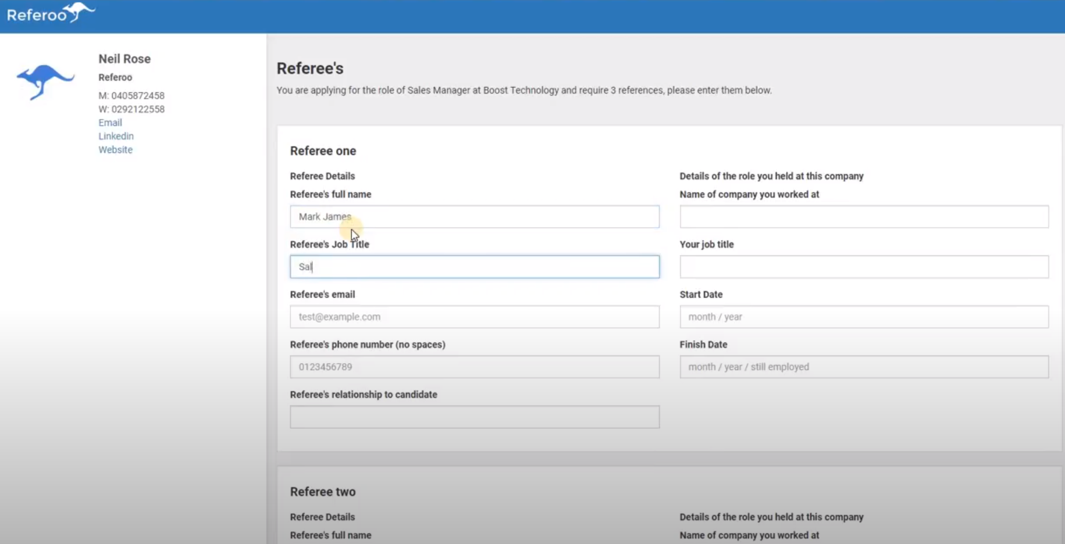
Task: Click the Referee two section heading
Action: [x=323, y=492]
